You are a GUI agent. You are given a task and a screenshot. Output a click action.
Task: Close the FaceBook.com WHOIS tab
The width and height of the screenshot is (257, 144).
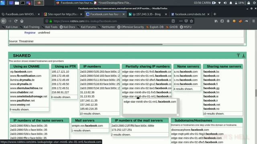(39, 14)
